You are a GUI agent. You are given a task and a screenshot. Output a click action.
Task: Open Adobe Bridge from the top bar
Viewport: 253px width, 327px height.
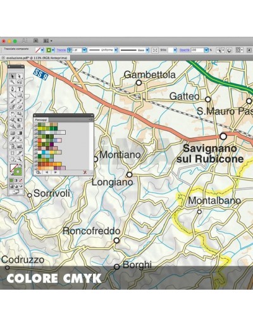click(36, 40)
